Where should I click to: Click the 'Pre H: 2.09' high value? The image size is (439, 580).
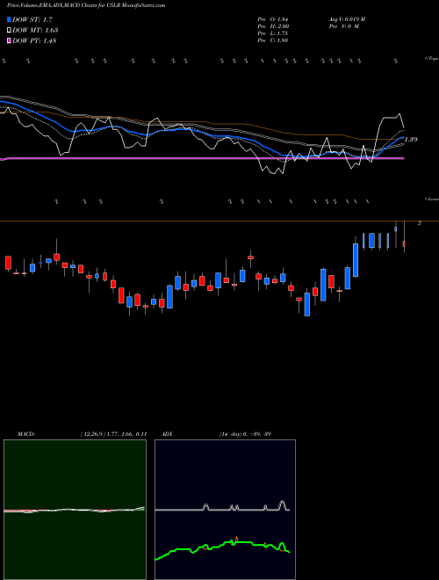pyautogui.click(x=273, y=26)
